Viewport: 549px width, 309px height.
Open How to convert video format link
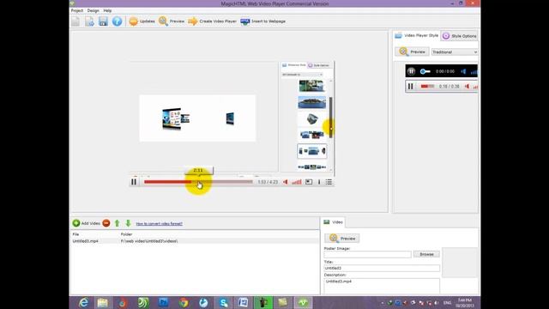pyautogui.click(x=159, y=223)
